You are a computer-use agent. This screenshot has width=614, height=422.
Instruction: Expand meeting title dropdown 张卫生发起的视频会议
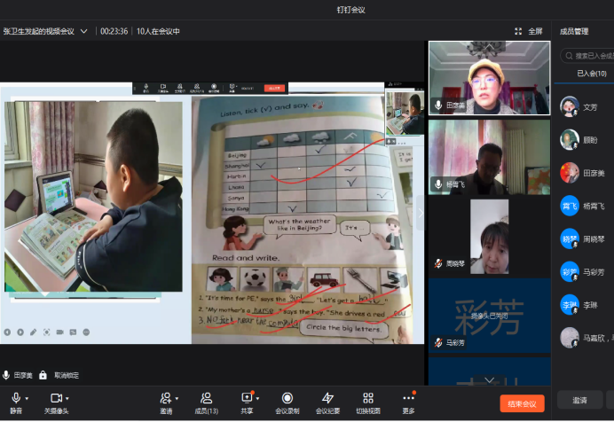click(x=83, y=31)
